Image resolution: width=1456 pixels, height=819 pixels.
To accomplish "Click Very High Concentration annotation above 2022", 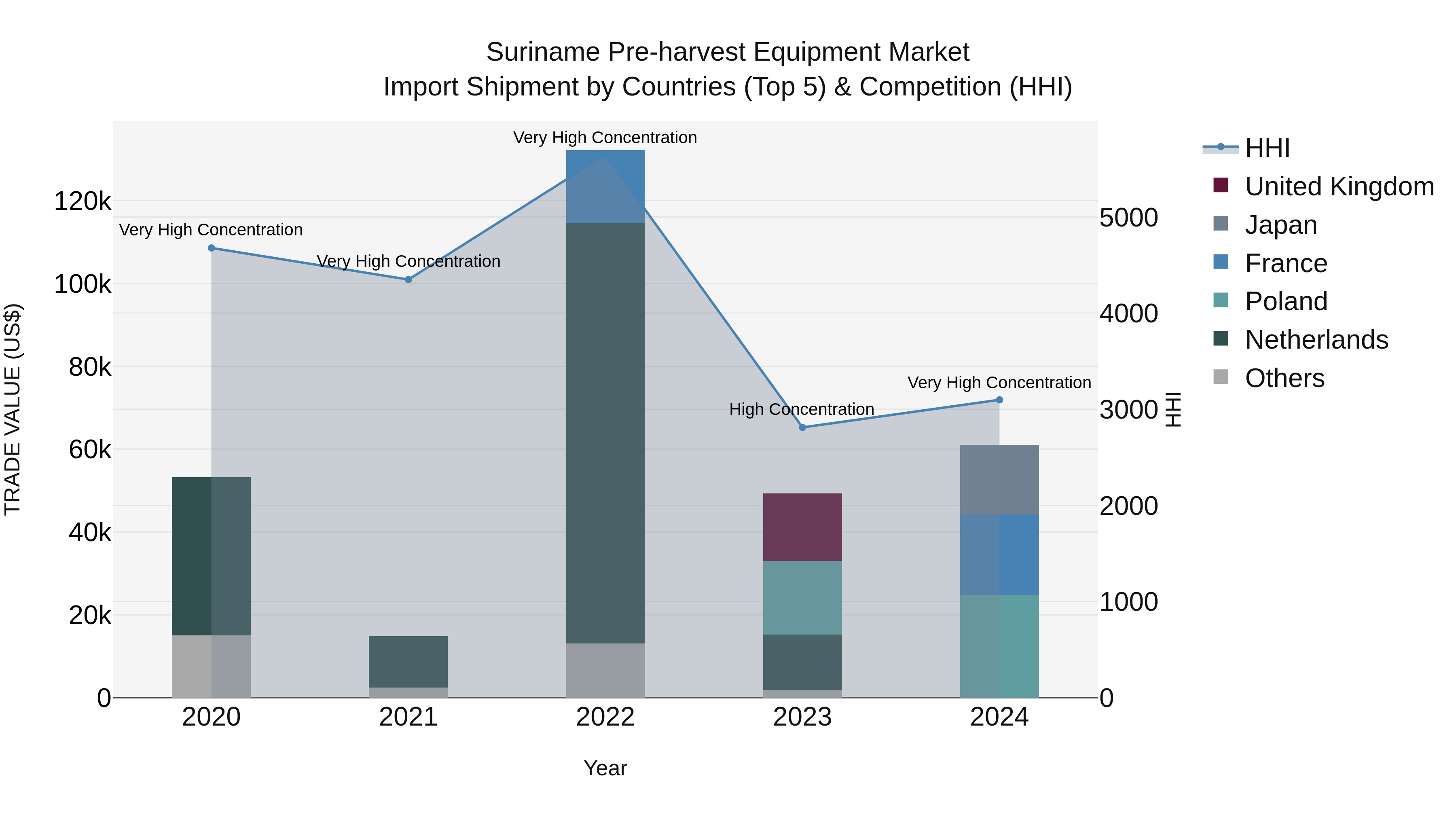I will (x=605, y=138).
